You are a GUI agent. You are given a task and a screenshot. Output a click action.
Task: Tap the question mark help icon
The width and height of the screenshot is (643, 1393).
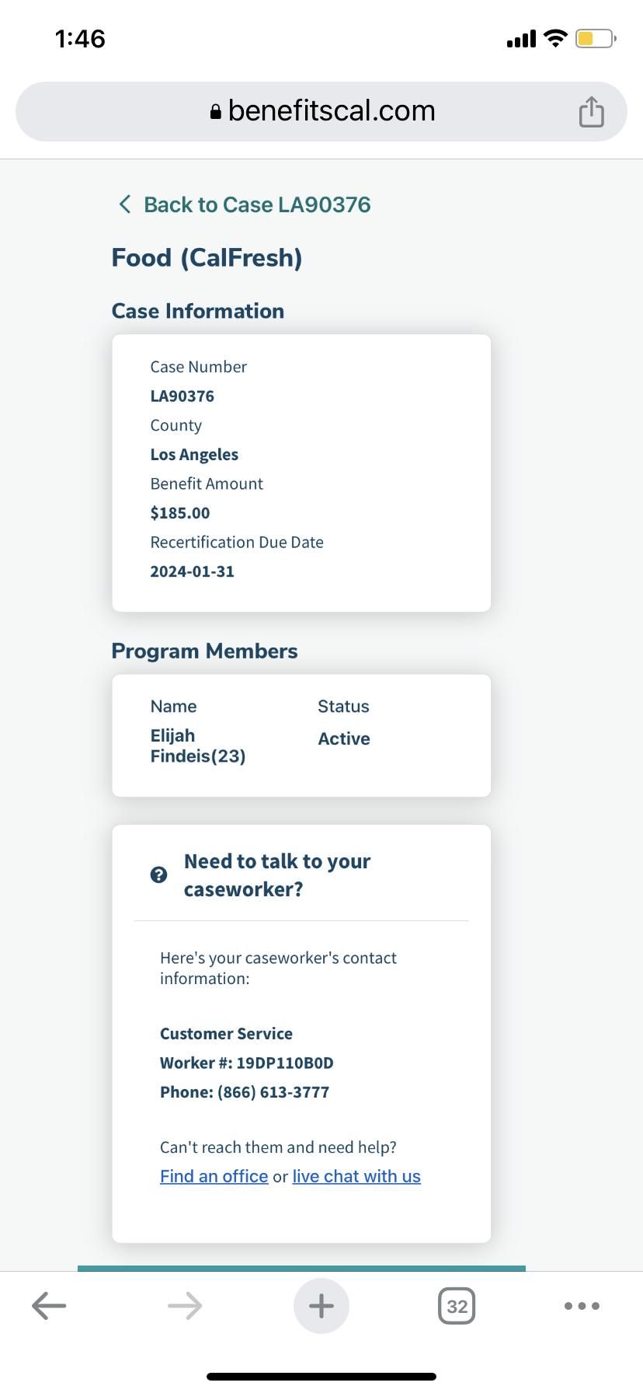(158, 875)
